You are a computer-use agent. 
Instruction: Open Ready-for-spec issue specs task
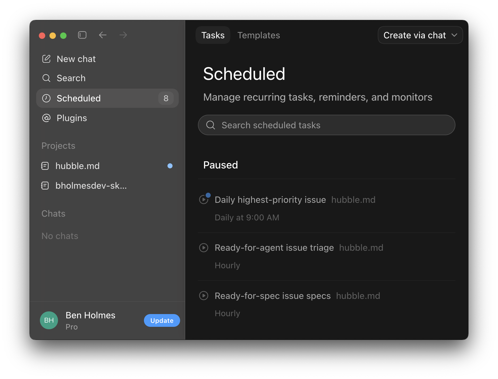(273, 296)
